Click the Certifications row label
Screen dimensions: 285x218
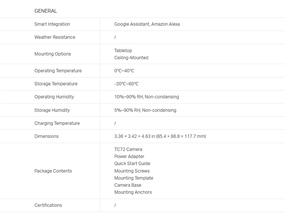click(x=48, y=205)
